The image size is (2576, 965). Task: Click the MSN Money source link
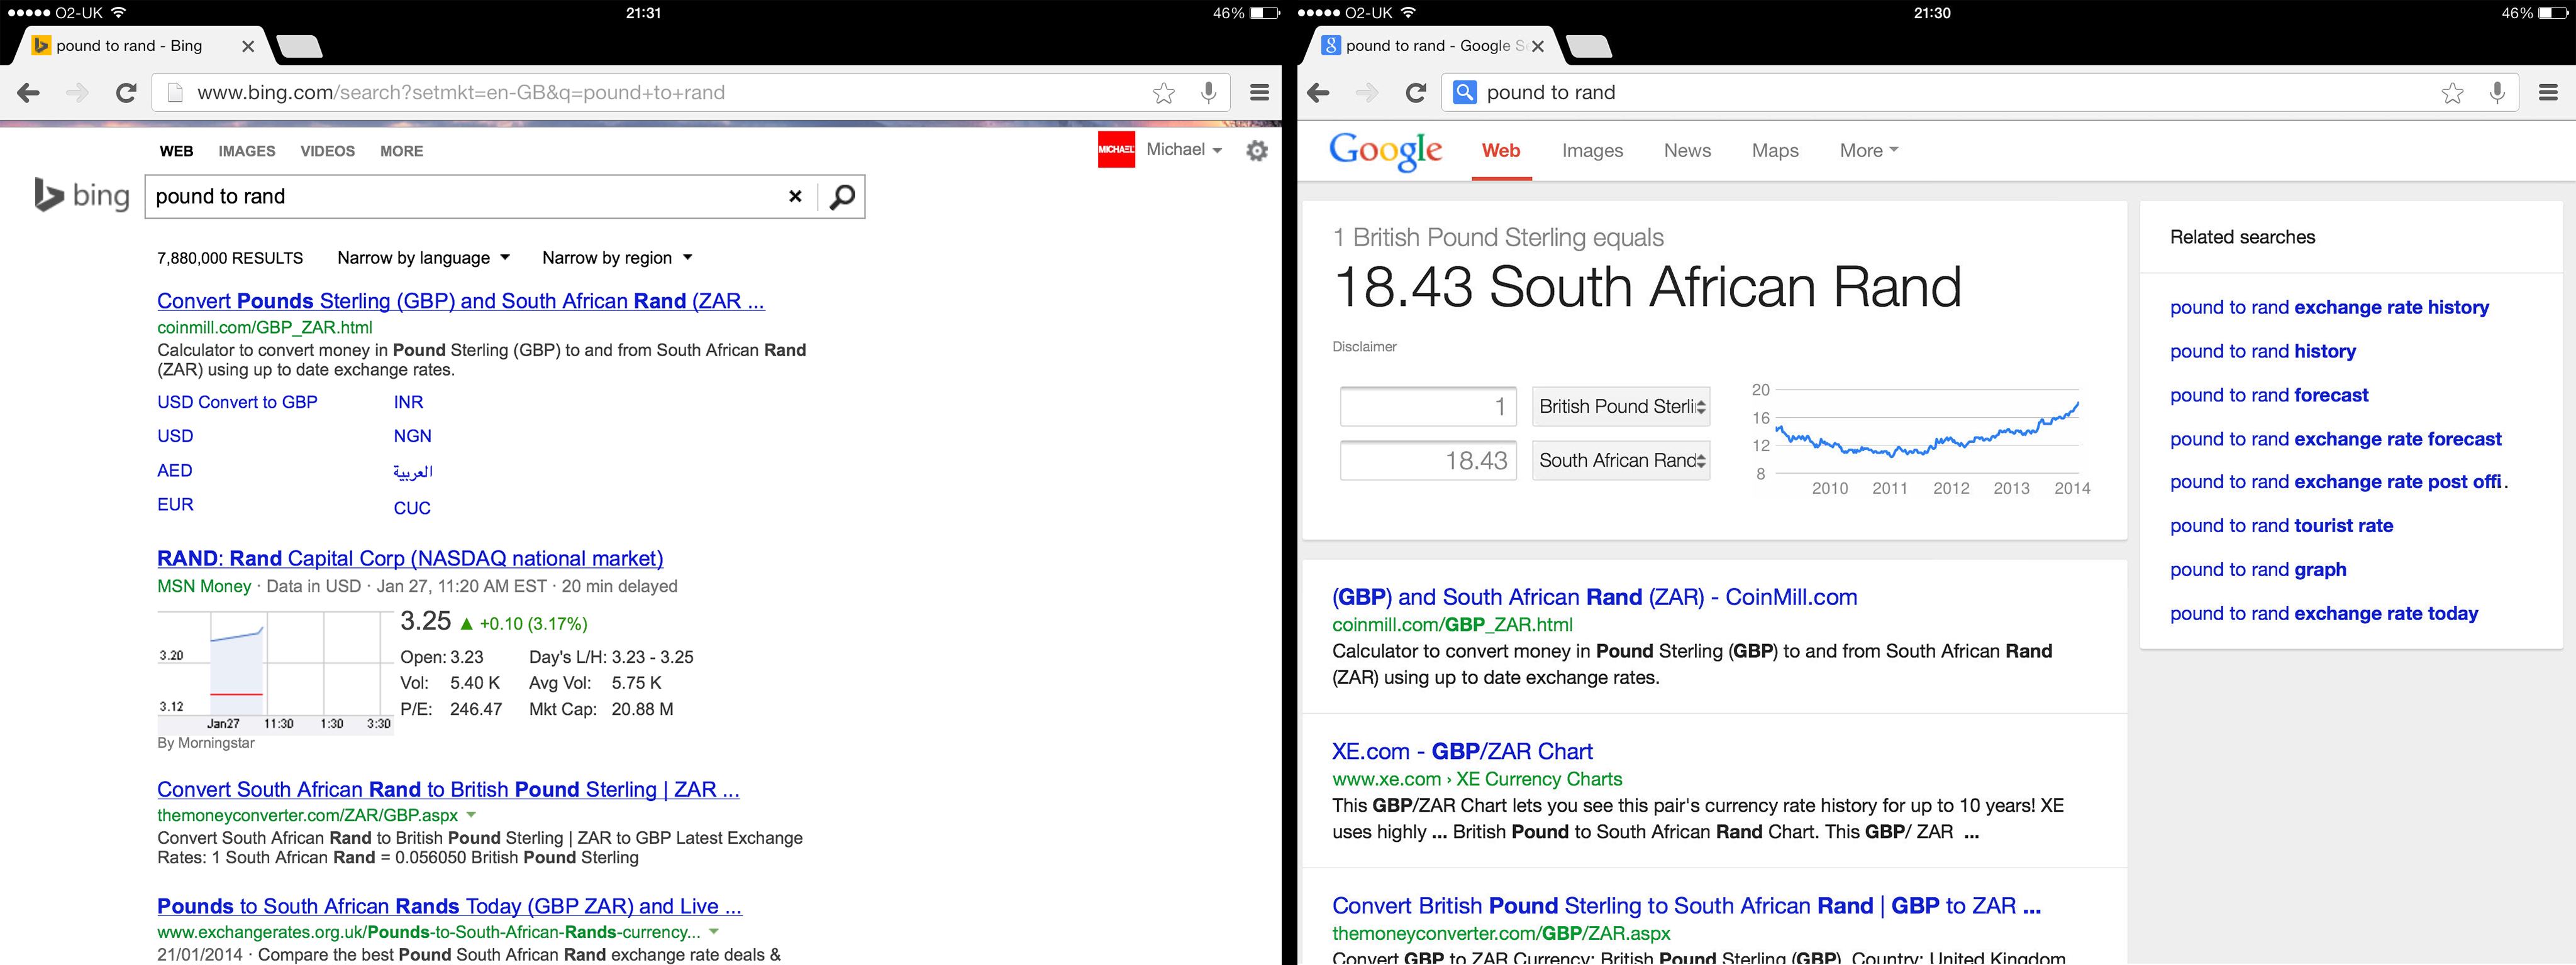pyautogui.click(x=204, y=586)
